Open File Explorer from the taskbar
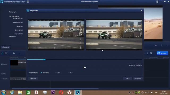 click(20, 92)
